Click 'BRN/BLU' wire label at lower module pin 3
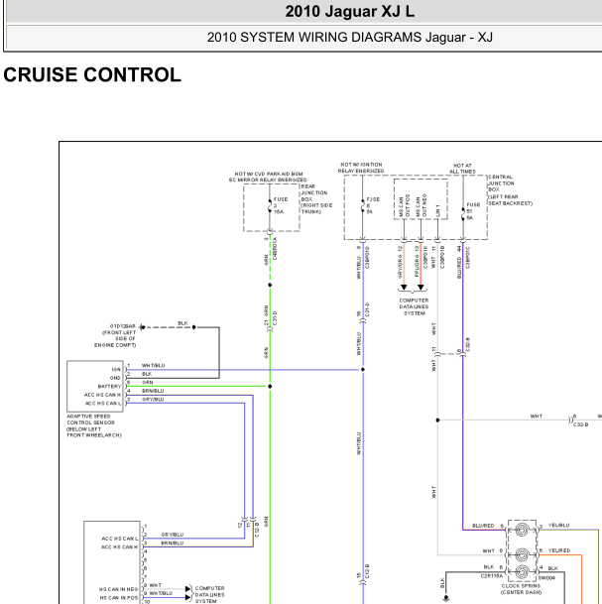The width and height of the screenshot is (602, 604). [173, 544]
